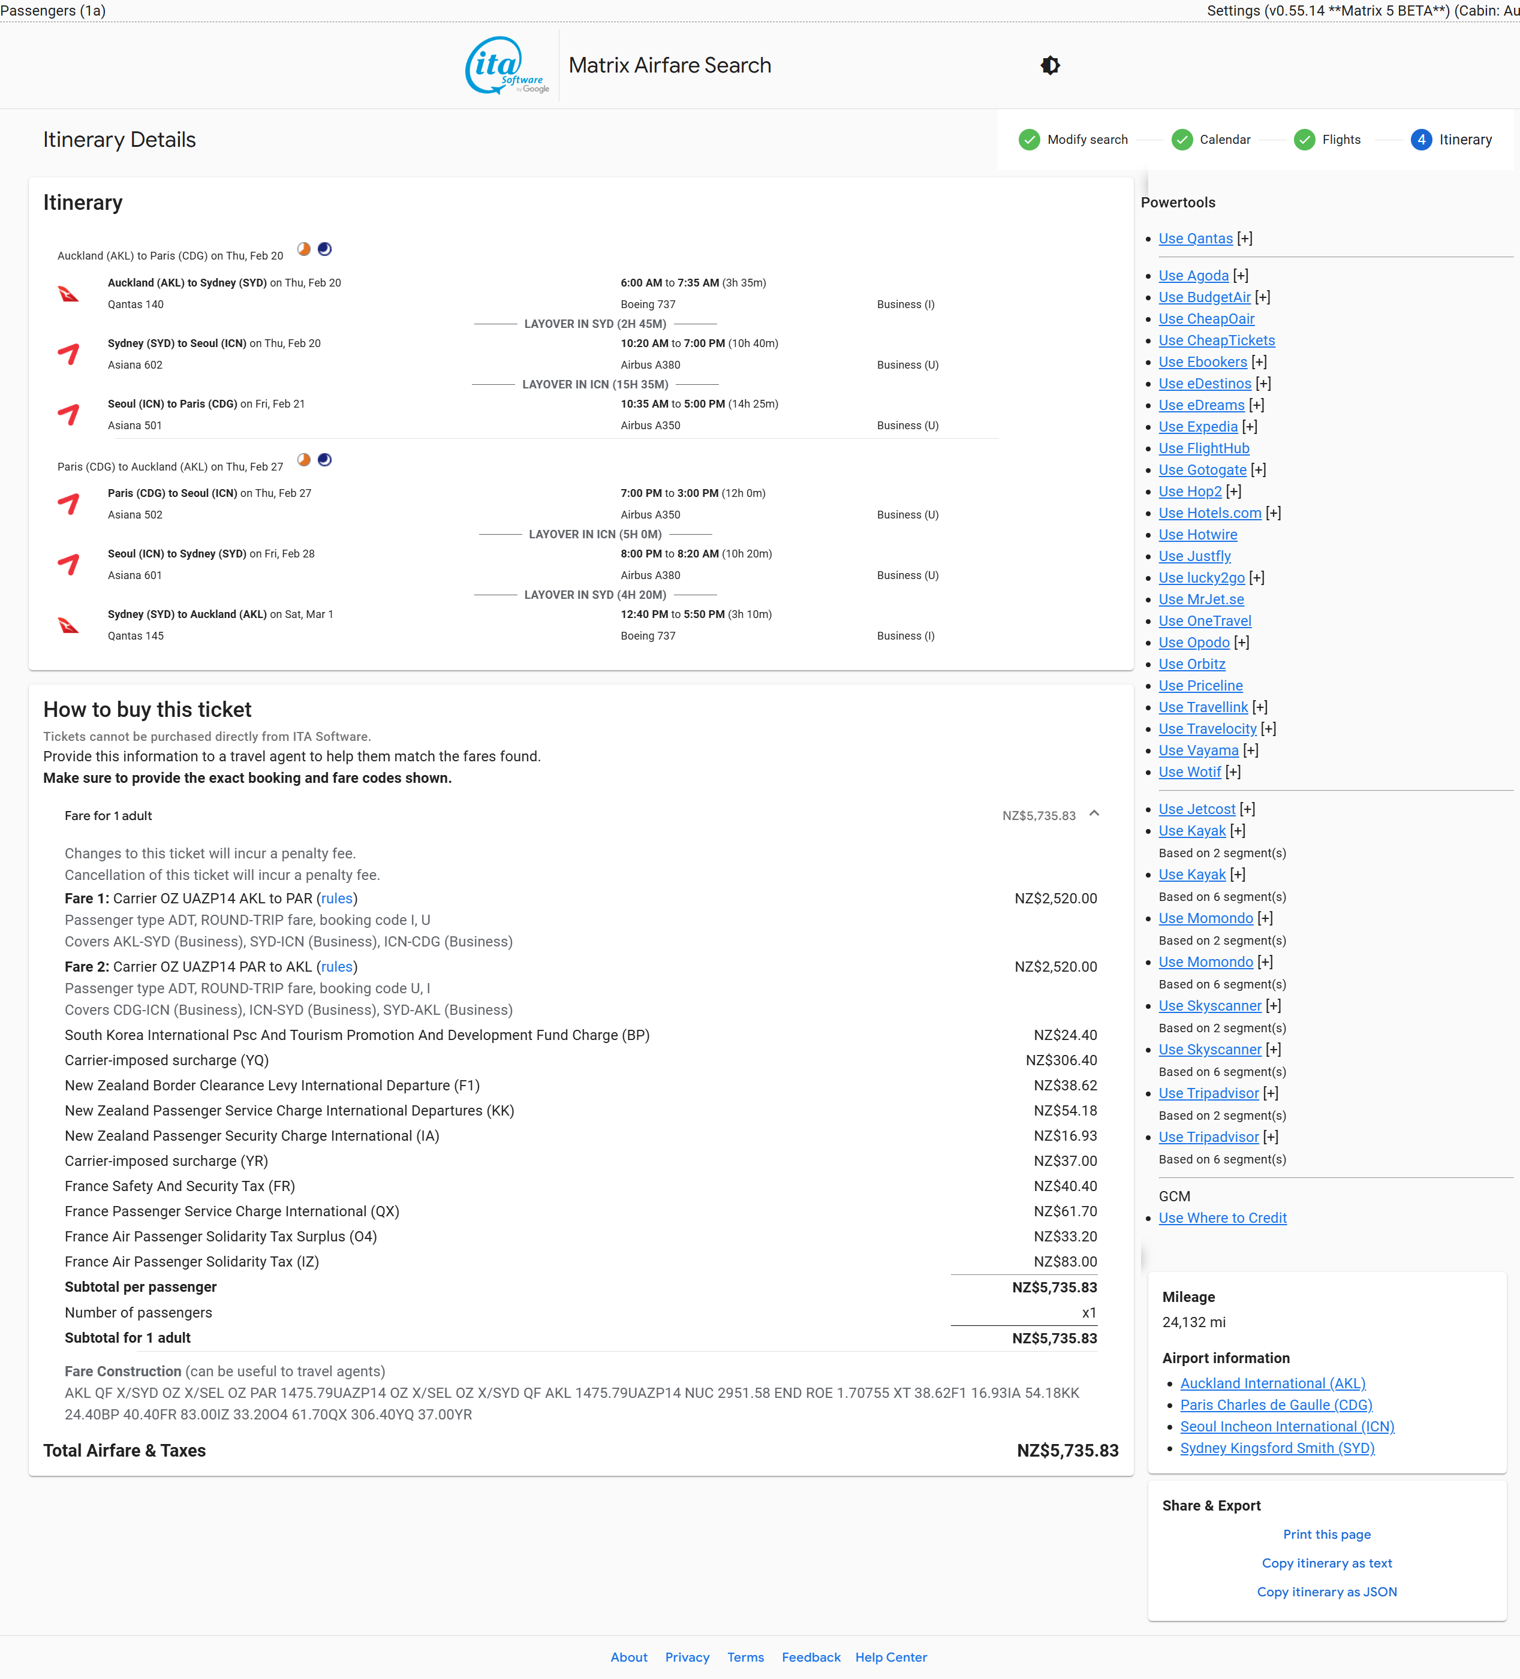Click the green check beside Modify search
1520x1679 pixels.
tap(1028, 140)
